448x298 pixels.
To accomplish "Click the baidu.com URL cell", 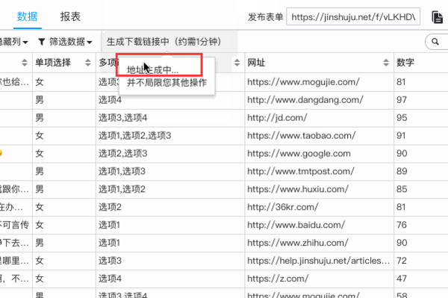I will (x=319, y=225).
